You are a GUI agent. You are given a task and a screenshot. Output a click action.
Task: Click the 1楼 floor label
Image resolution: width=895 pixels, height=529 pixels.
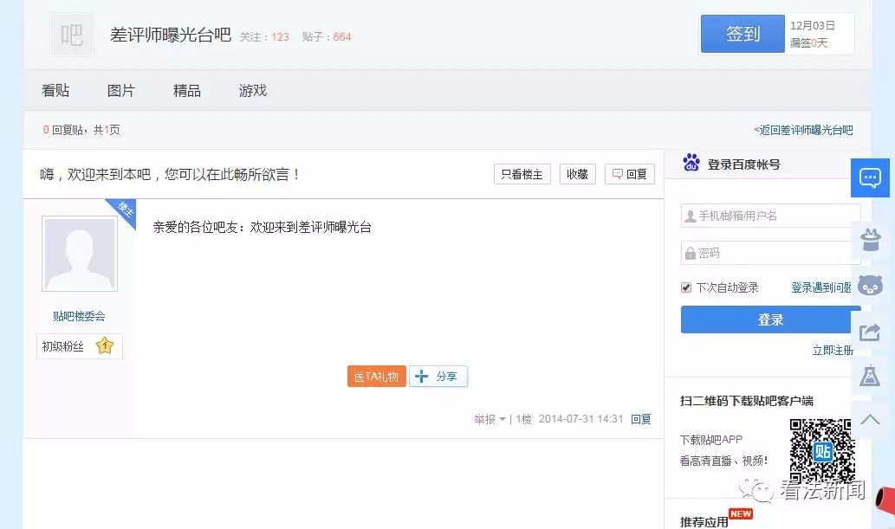pyautogui.click(x=523, y=419)
